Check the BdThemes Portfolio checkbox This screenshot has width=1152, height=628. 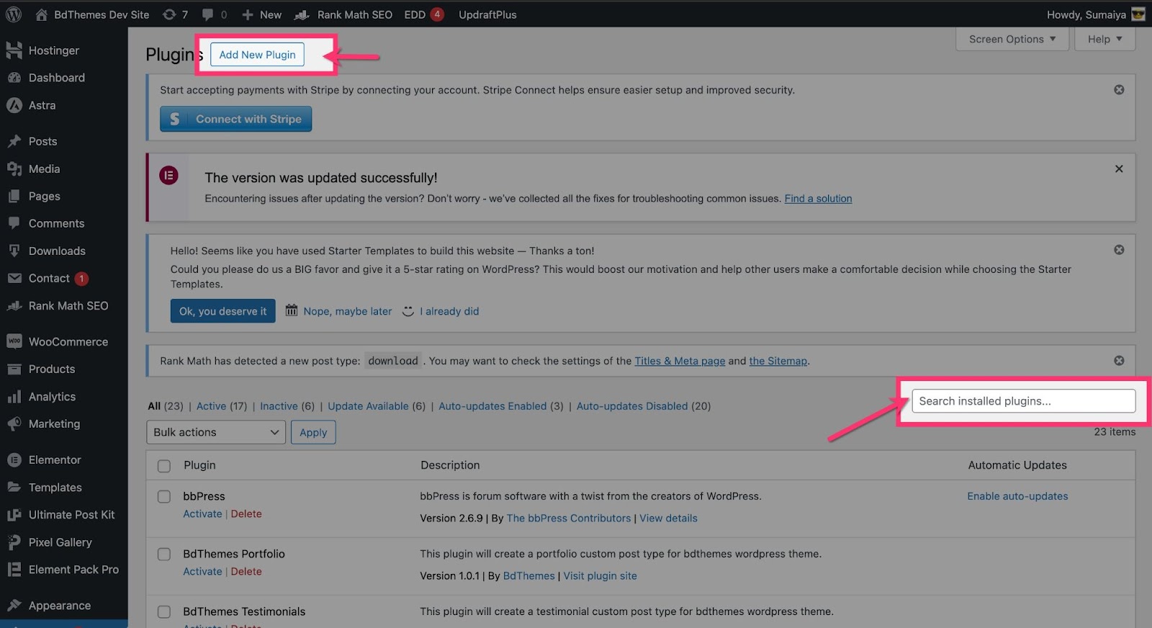(164, 555)
